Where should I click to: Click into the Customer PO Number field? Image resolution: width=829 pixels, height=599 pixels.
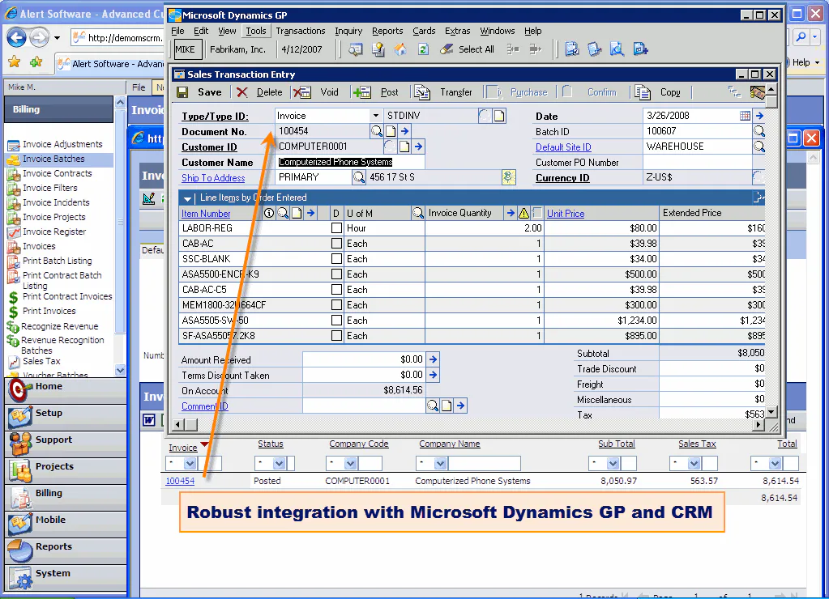click(697, 163)
